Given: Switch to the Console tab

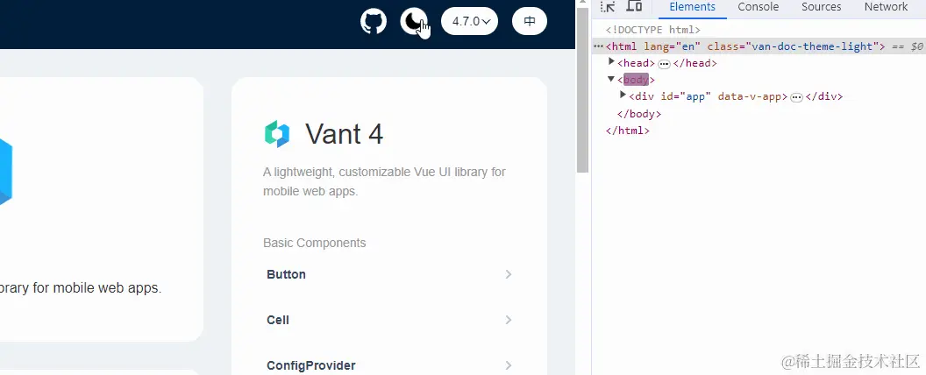Looking at the screenshot, I should point(759,7).
